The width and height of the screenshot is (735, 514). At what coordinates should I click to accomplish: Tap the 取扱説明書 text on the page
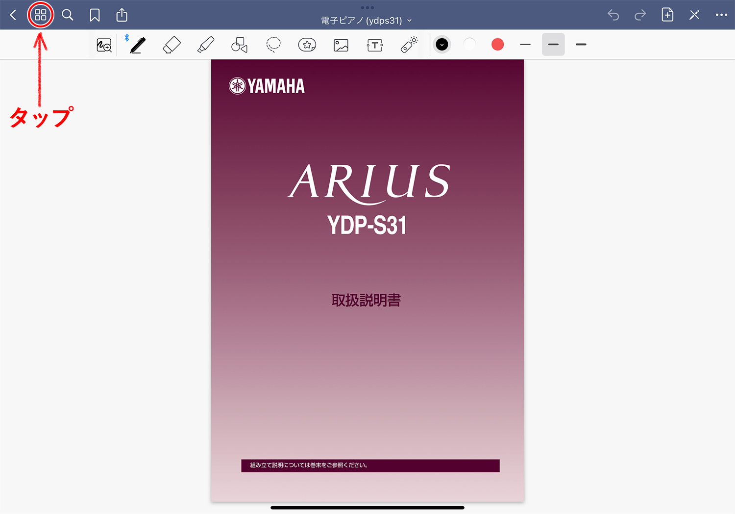(x=366, y=300)
